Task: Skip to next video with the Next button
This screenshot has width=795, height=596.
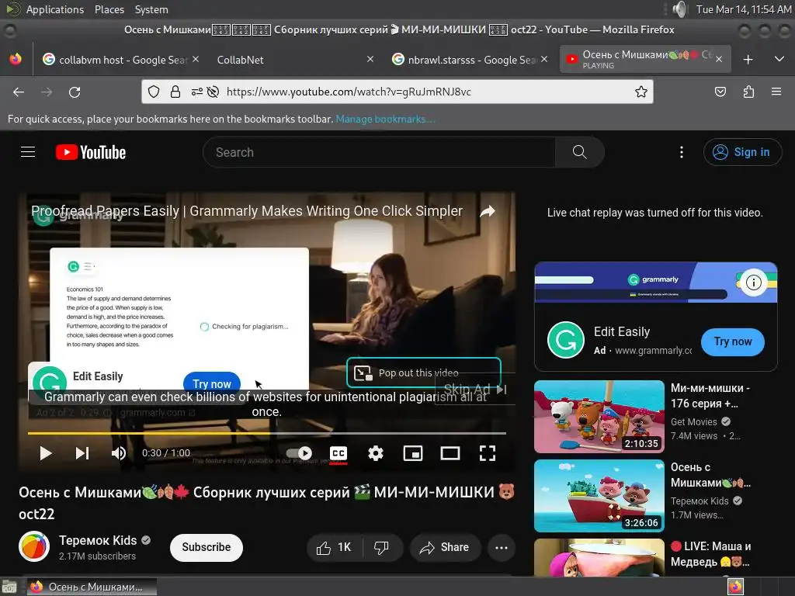Action: (82, 453)
